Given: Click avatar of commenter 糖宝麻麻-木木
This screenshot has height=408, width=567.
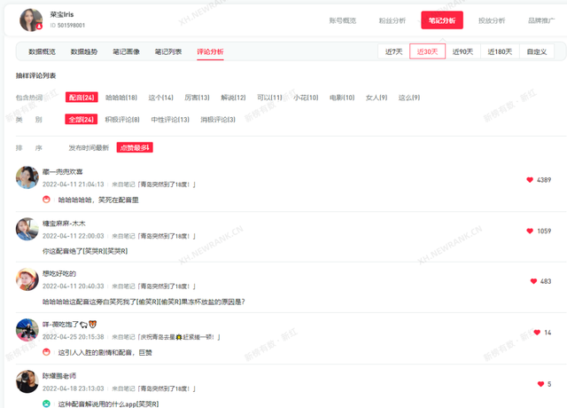Looking at the screenshot, I should click(27, 229).
